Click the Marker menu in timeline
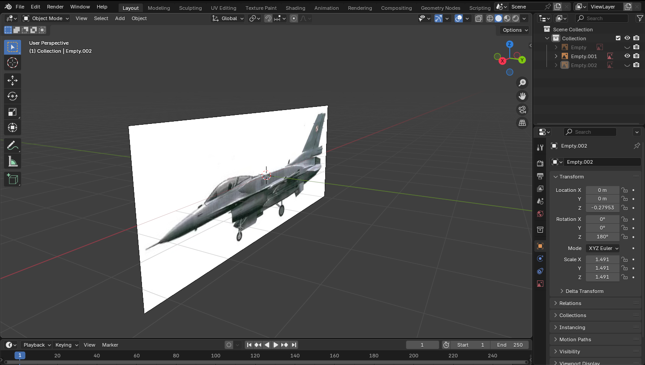This screenshot has width=645, height=365. pos(110,345)
